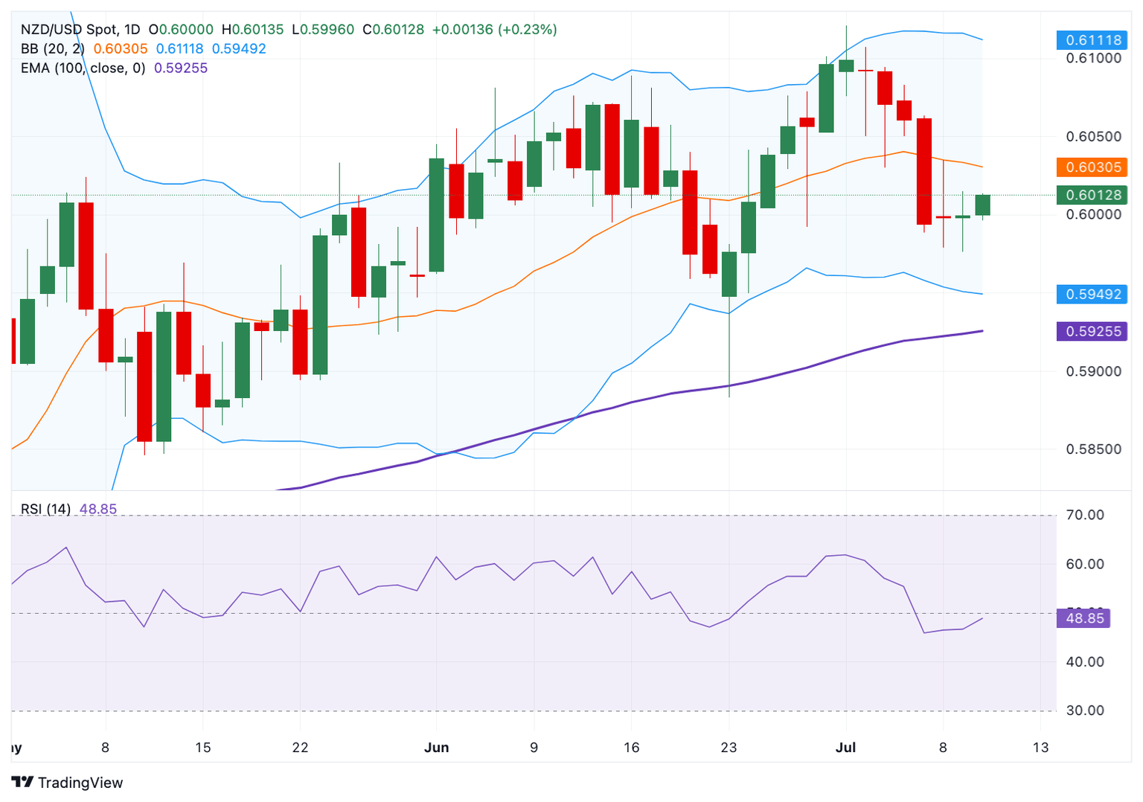Click the 0.59000 price scale label
The image size is (1143, 802).
coord(1093,371)
